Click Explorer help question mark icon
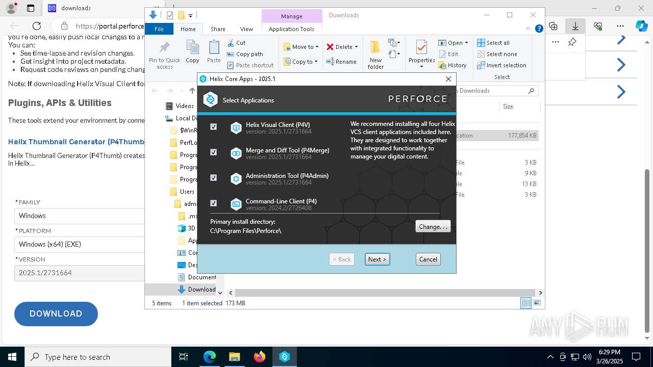The width and height of the screenshot is (653, 367). coord(539,29)
